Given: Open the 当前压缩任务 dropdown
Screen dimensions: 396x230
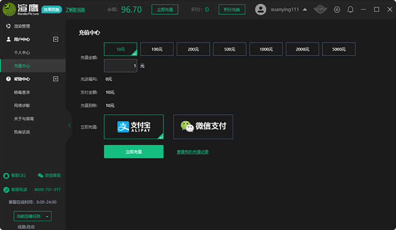Looking at the screenshot, I should point(32,216).
